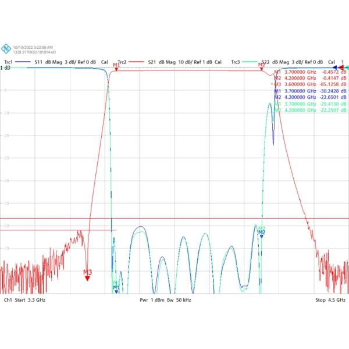This screenshot has width=349, height=349.
Task: Select the red M2 marker on S21 trace
Action: (x=261, y=70)
